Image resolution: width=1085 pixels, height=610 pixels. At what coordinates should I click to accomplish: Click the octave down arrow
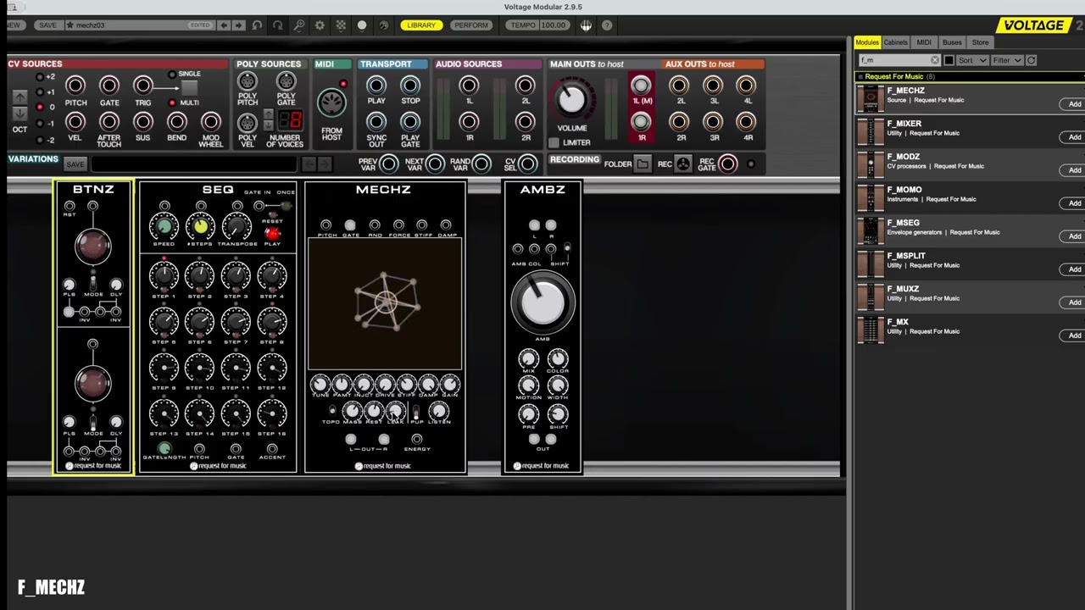(x=20, y=114)
